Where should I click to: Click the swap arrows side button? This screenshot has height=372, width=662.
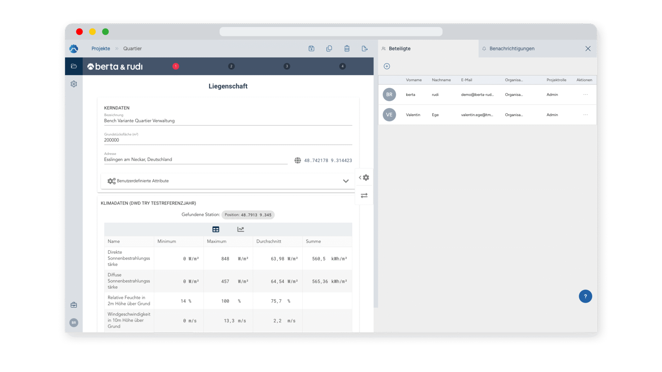point(364,195)
